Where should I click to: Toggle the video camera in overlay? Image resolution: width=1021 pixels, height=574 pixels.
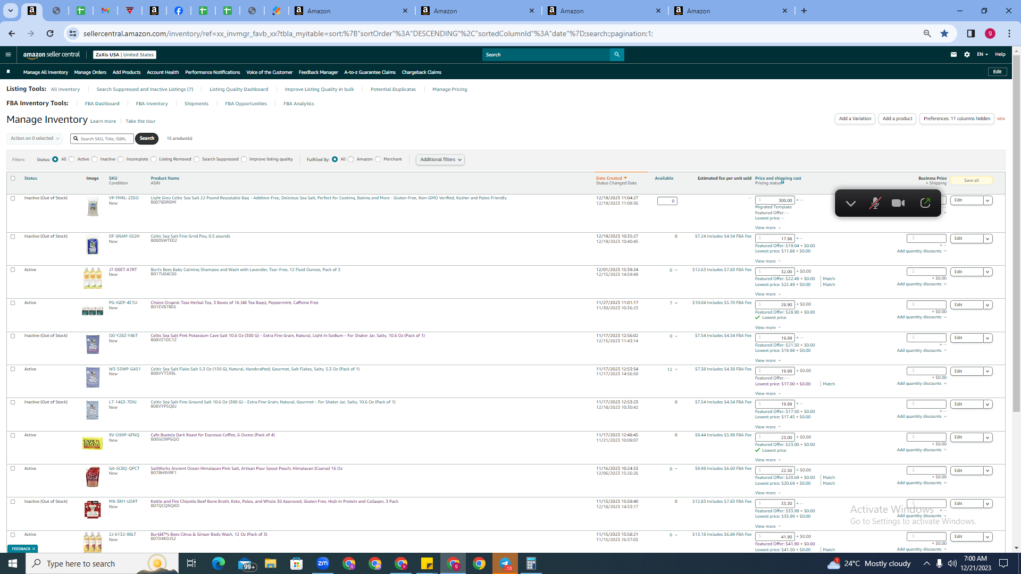[x=898, y=204]
